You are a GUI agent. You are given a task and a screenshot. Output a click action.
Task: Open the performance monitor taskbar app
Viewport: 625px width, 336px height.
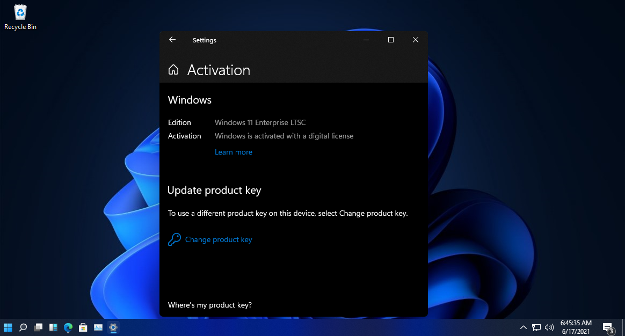coord(98,327)
